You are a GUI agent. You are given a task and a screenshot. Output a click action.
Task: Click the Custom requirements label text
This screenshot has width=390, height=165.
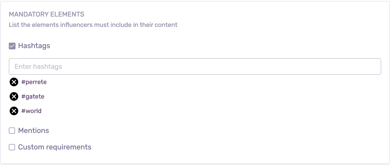click(55, 147)
